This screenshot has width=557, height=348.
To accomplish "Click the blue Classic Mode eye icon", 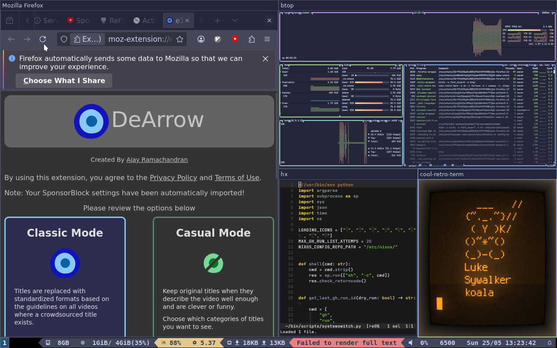I will 65,263.
